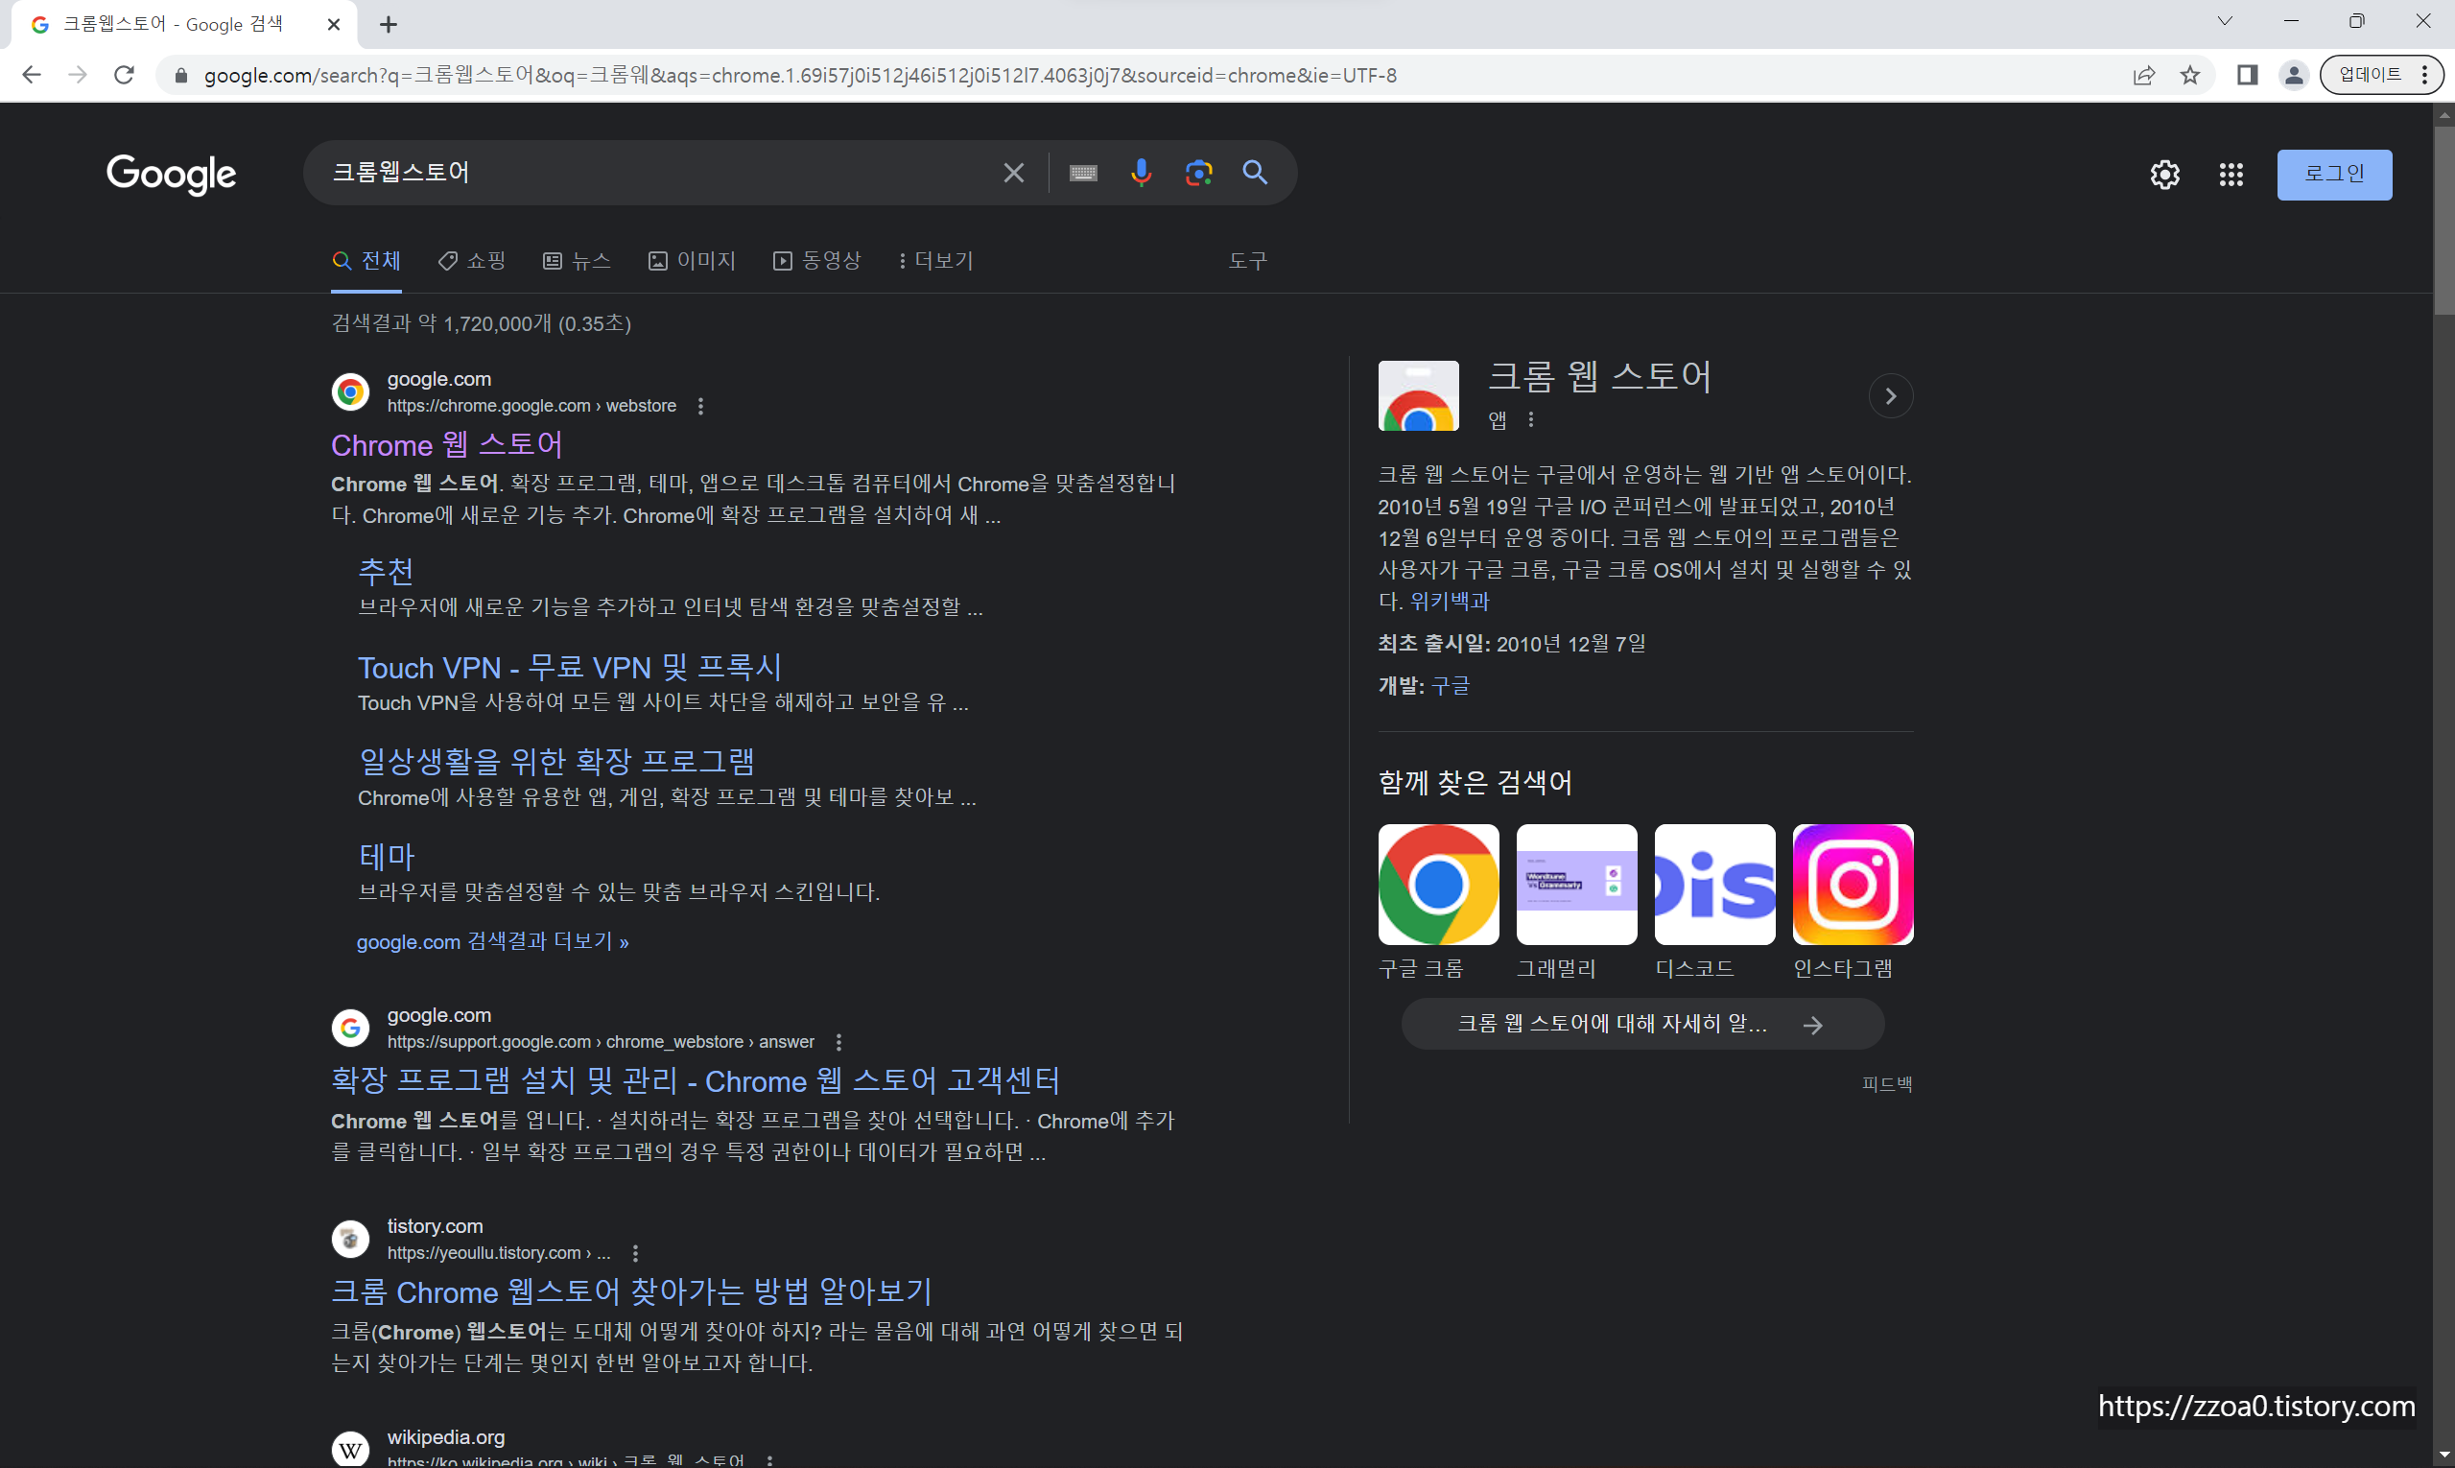Open 일상생활을 위한 확장 프로그램 link
Screen dimensions: 2455x1468
[x=555, y=762]
